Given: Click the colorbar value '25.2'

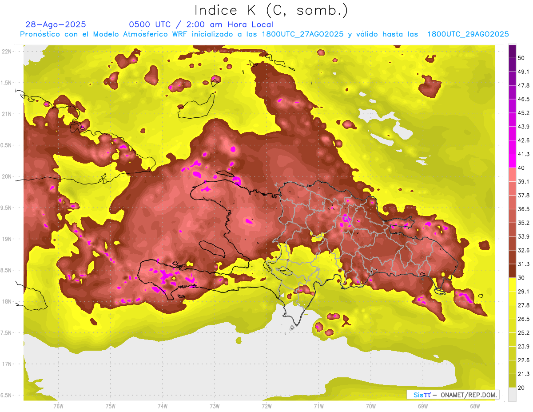Looking at the screenshot, I should coord(523,333).
